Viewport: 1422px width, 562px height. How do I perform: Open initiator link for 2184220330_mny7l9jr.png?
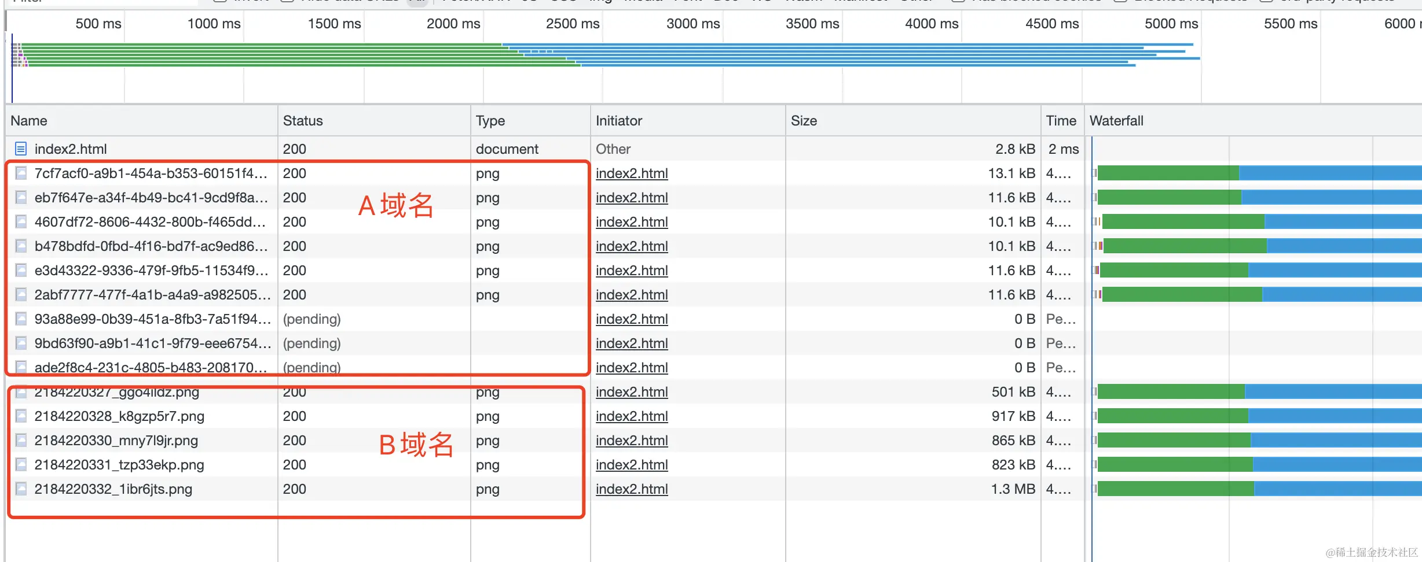(632, 441)
